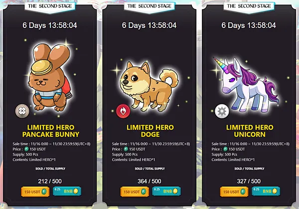This screenshot has height=209, width=299.
Task: Buy Doge hero with 150 USDT
Action: (135, 192)
